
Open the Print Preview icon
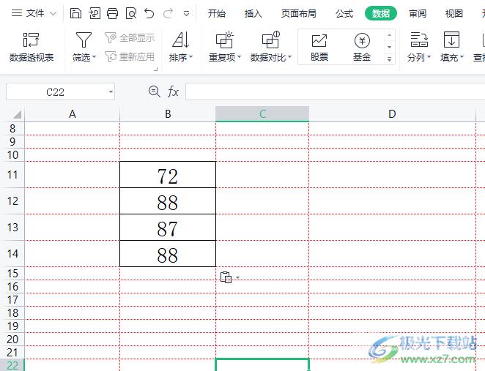tap(131, 13)
